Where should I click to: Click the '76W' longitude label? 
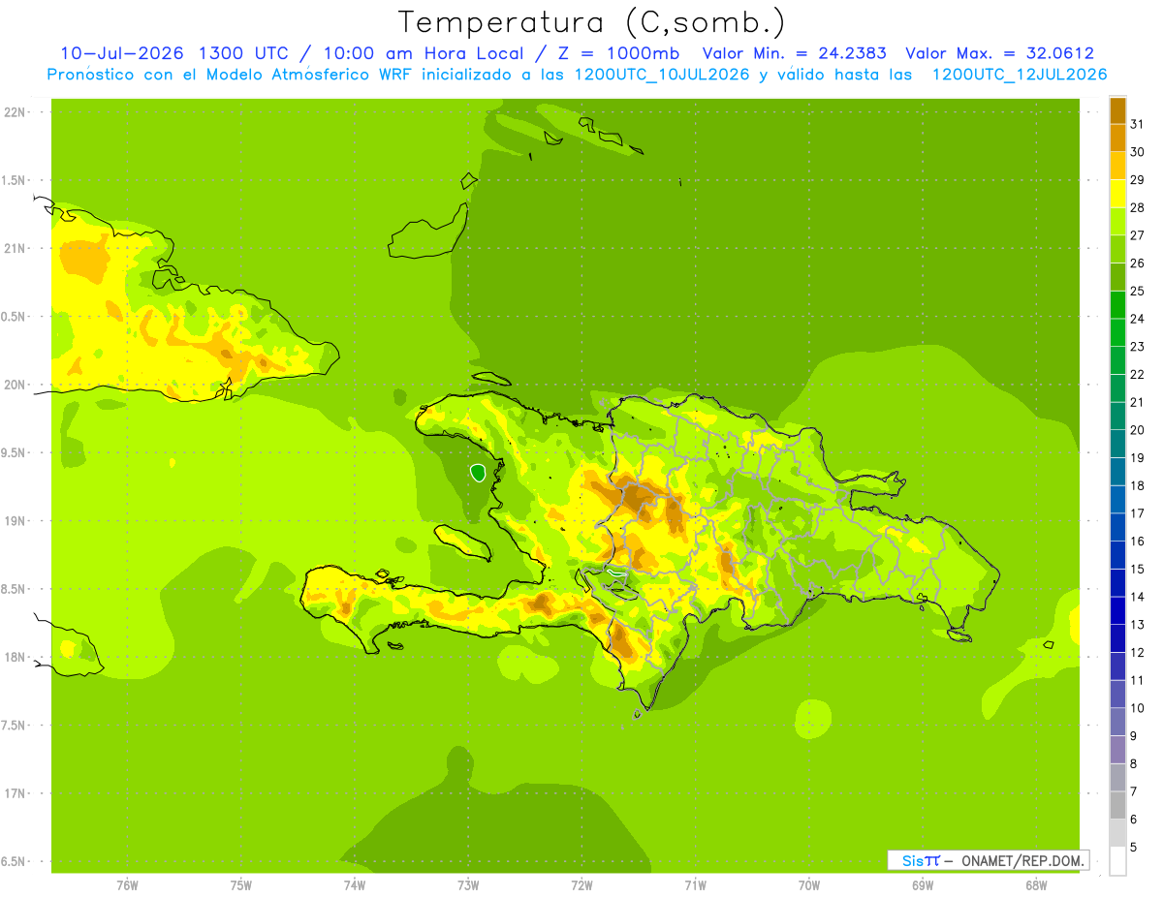[127, 885]
